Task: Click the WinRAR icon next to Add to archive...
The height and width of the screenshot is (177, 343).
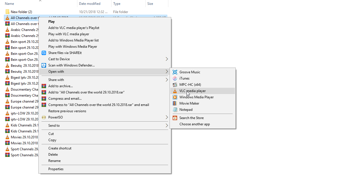Action: click(x=44, y=86)
